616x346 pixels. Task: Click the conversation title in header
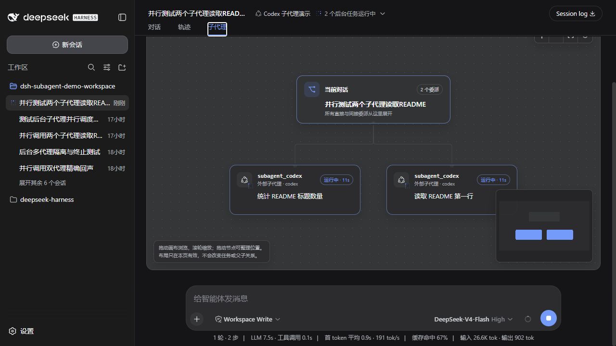[x=196, y=13]
